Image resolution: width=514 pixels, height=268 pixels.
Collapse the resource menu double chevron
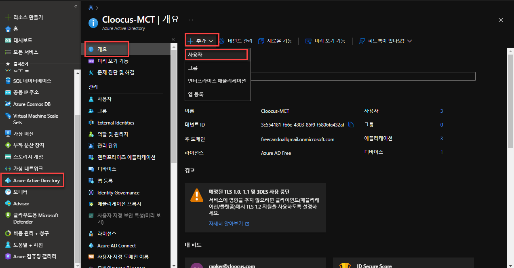click(x=173, y=39)
